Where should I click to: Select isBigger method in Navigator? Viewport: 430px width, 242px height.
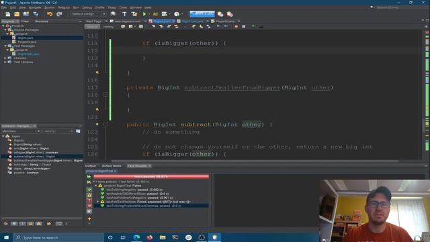click(36, 153)
